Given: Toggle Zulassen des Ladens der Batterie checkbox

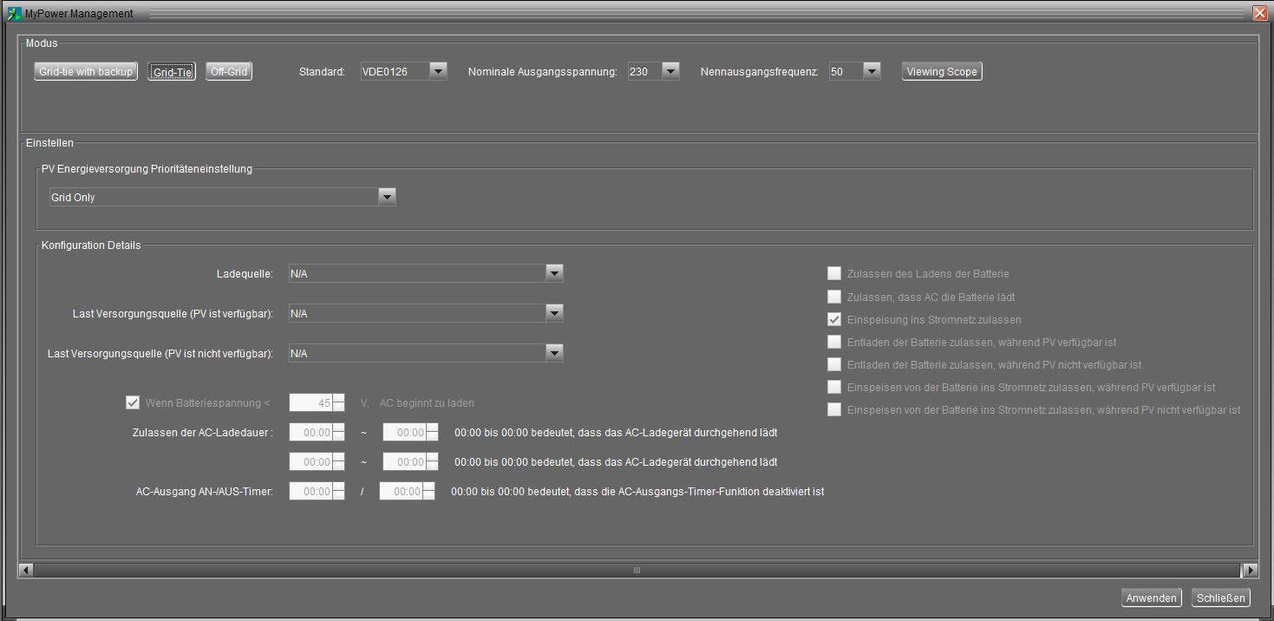Looking at the screenshot, I should (x=834, y=273).
